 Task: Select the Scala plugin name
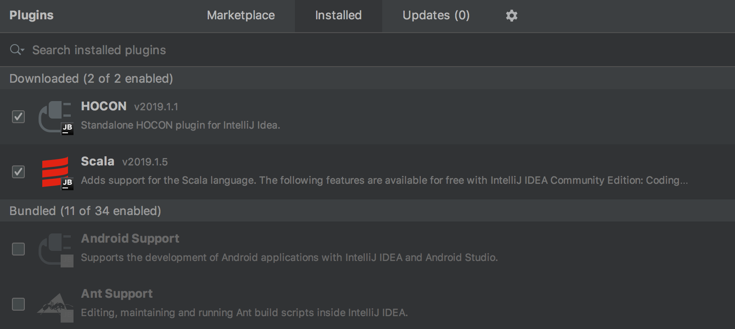97,161
